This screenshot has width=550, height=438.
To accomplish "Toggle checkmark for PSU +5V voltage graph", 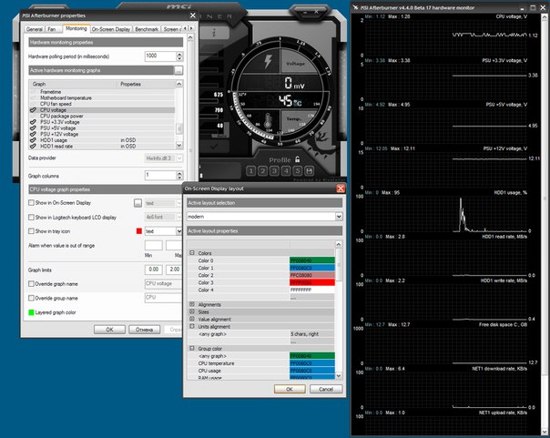I will point(34,128).
